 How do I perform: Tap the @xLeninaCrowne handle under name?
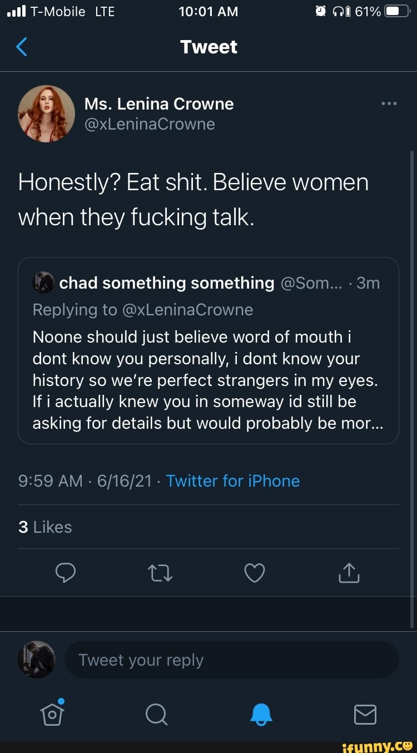click(x=150, y=124)
